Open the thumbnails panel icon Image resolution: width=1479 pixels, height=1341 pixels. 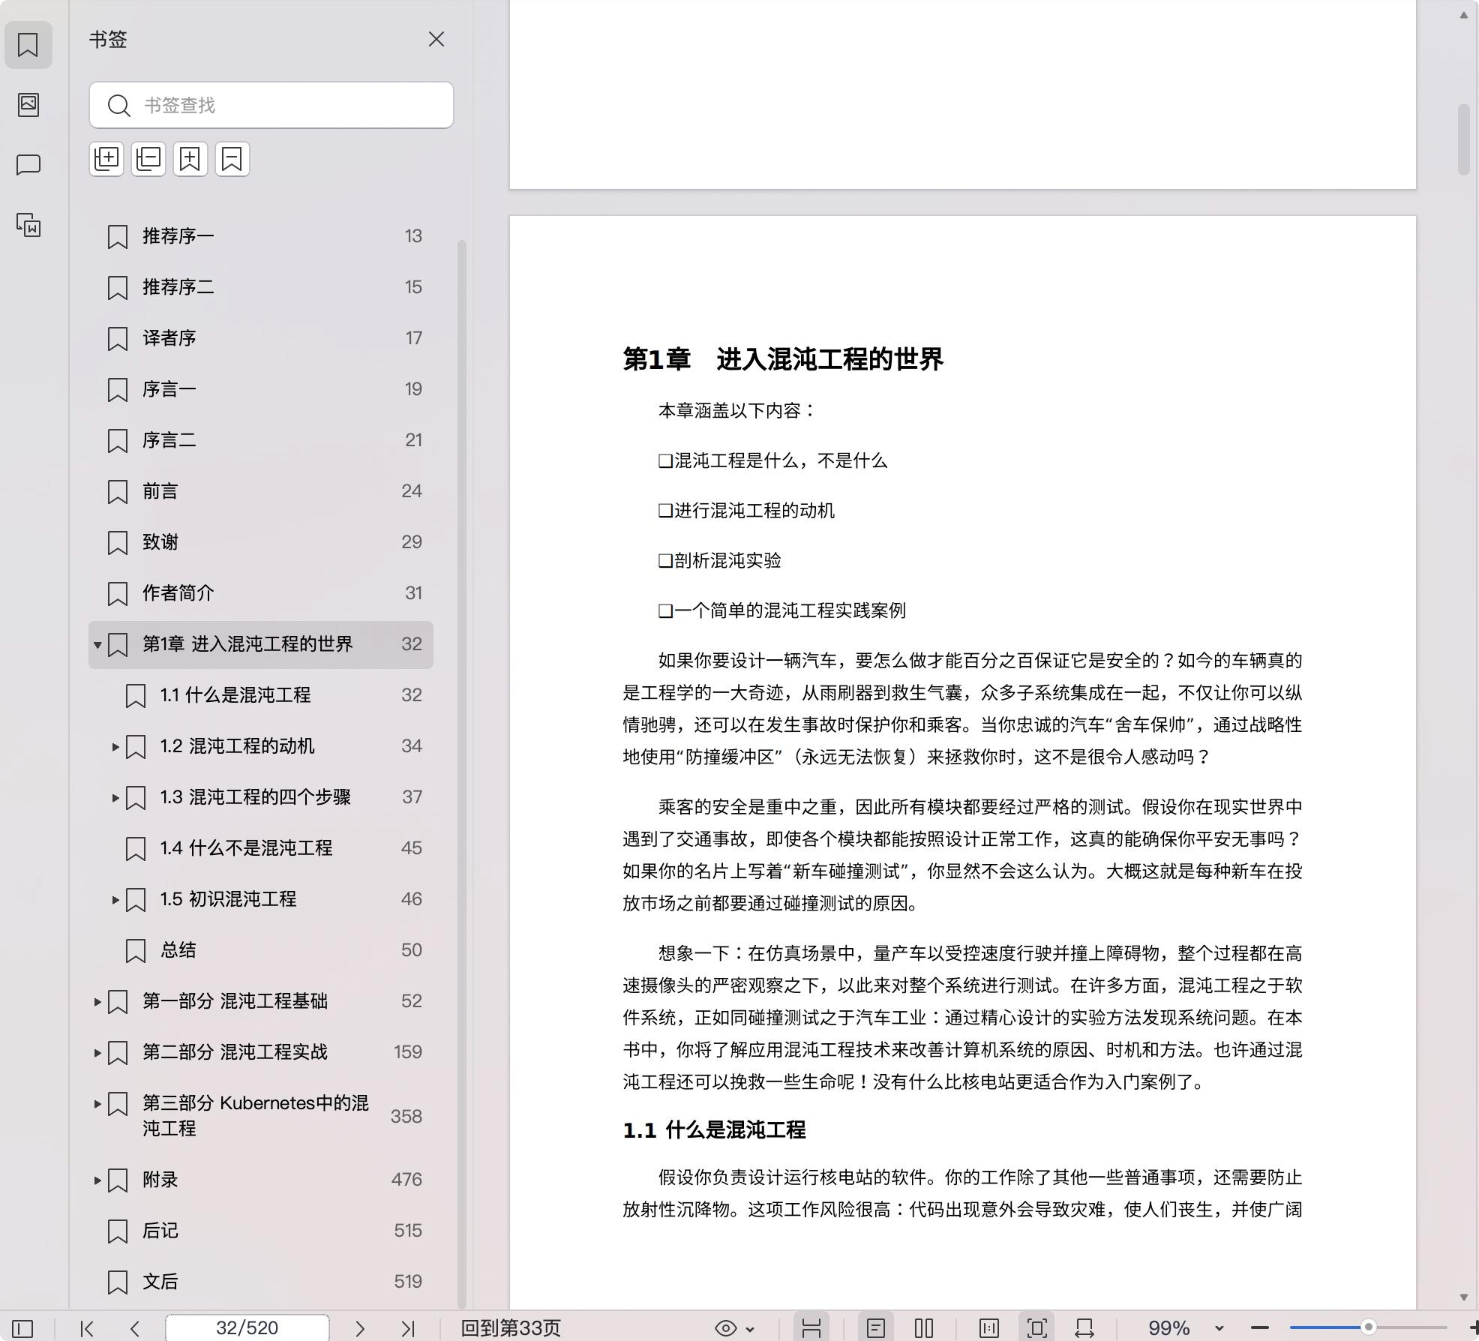pyautogui.click(x=28, y=105)
